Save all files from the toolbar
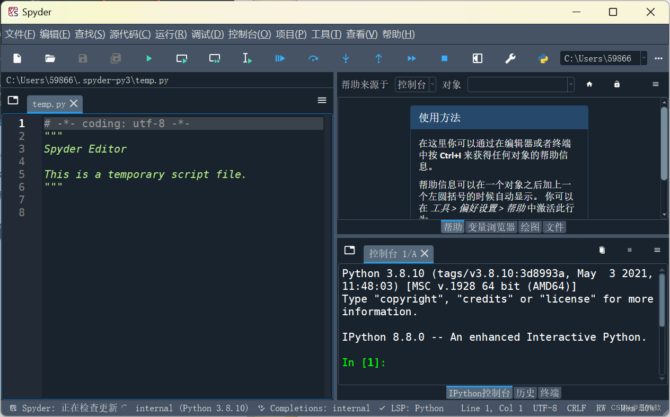Image resolution: width=670 pixels, height=417 pixels. coord(116,58)
